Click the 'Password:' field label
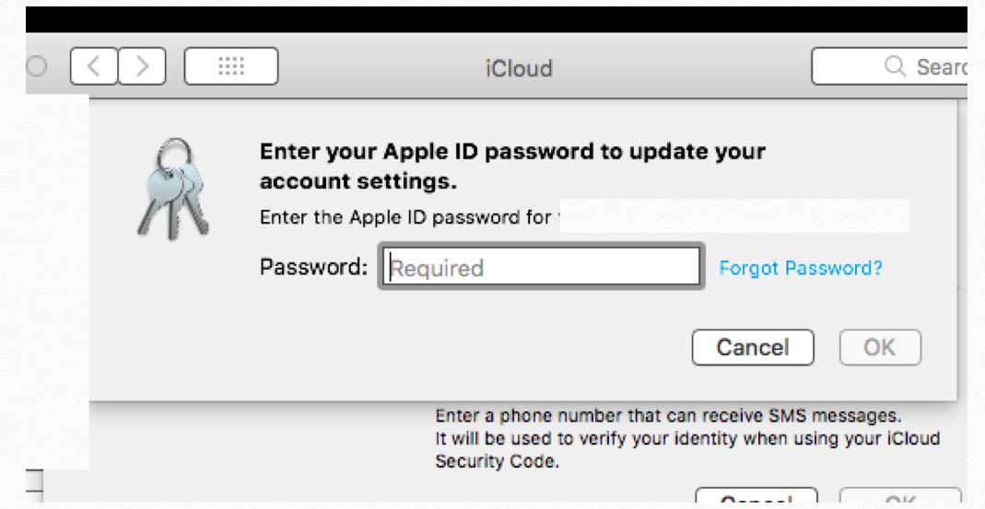985x509 pixels. click(x=313, y=268)
